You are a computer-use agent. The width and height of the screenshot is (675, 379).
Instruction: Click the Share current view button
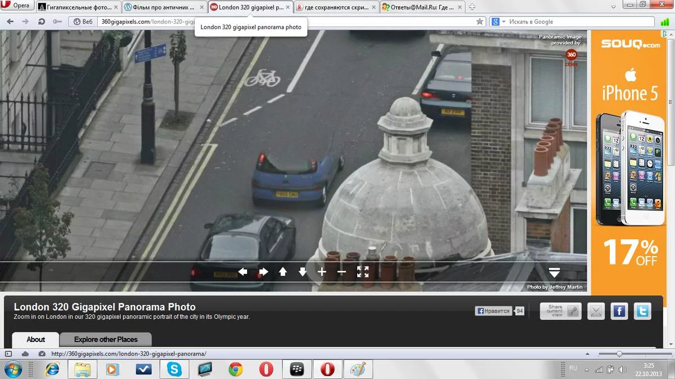tap(560, 311)
